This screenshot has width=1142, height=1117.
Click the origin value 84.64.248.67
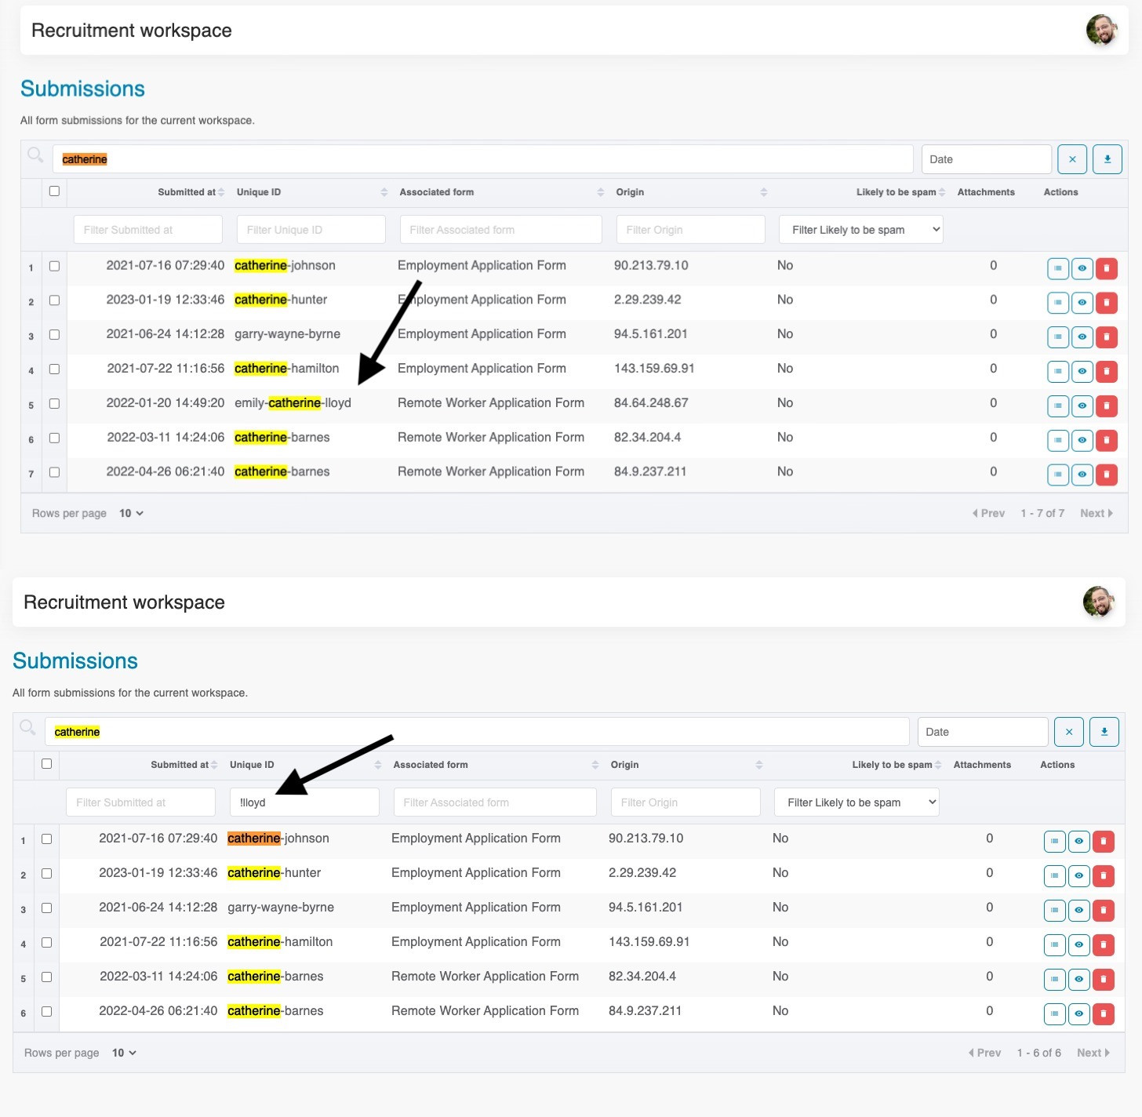click(651, 403)
